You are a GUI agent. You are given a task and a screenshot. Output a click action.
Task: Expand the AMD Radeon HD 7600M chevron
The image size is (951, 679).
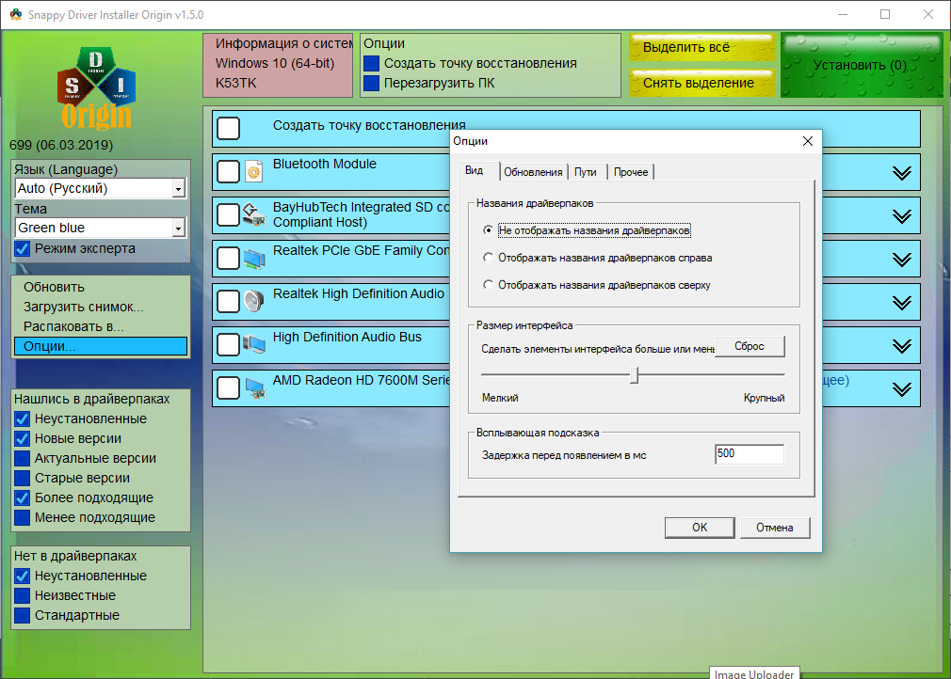(902, 389)
